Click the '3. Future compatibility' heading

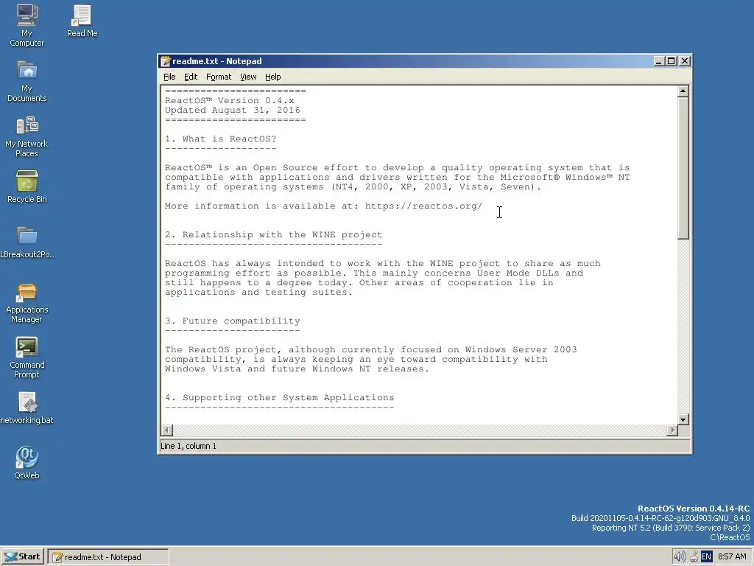[x=232, y=321]
